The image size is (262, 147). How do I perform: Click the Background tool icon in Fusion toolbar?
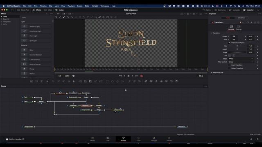(x=32, y=81)
